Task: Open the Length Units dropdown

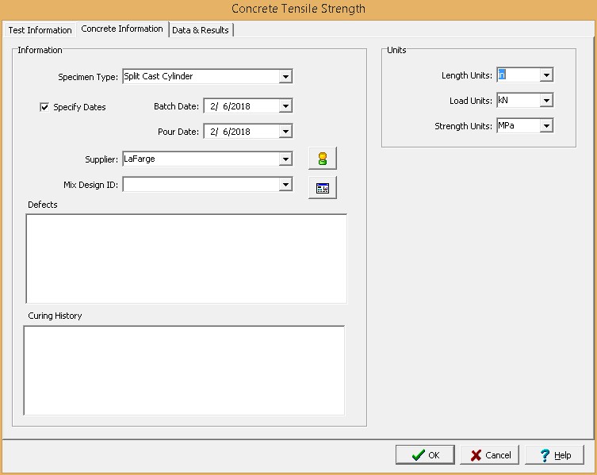Action: click(x=545, y=75)
